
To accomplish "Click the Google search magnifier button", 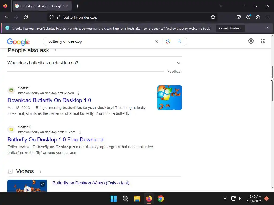I will click(179, 41).
